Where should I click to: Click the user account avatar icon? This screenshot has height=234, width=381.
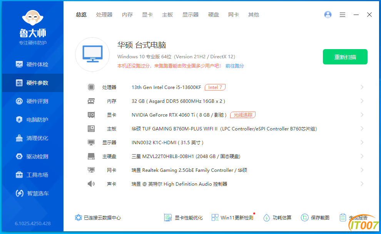(x=328, y=15)
